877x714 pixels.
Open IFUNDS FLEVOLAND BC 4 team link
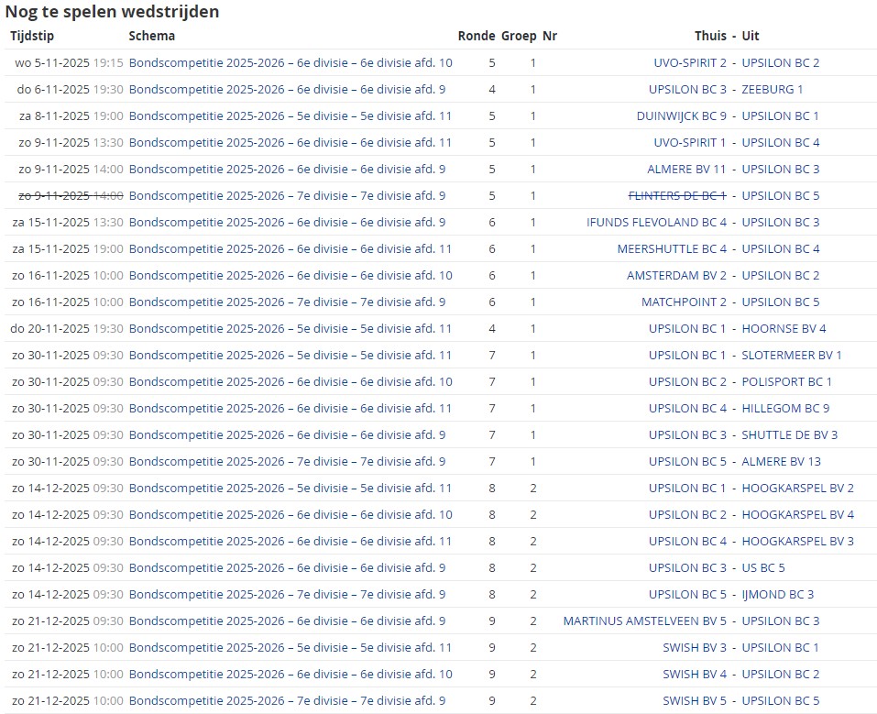pos(656,223)
